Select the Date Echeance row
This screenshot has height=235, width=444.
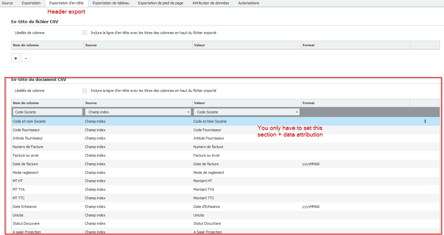[25, 207]
